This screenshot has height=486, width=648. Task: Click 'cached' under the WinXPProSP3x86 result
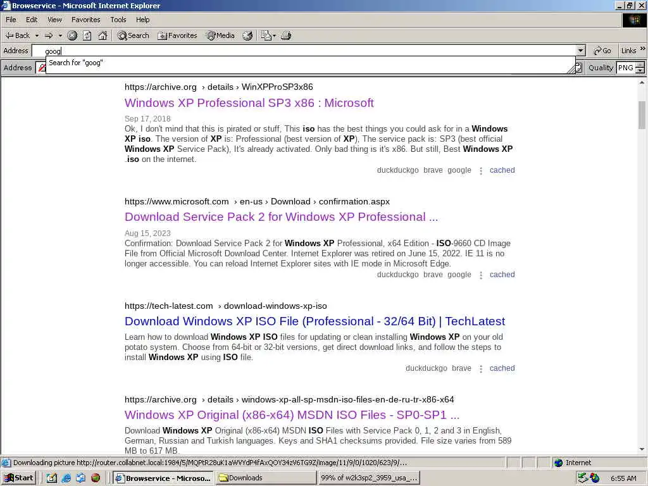502,170
